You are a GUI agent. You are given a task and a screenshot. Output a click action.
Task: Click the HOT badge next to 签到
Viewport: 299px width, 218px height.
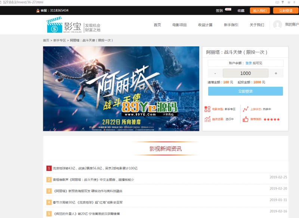click(x=228, y=9)
